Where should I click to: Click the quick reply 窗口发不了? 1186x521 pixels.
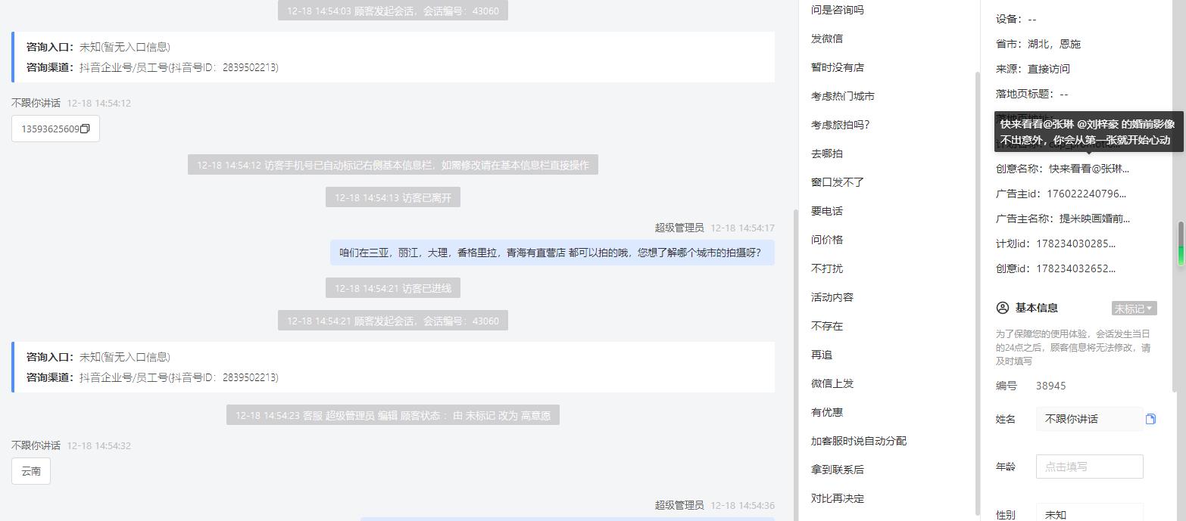[x=837, y=182]
